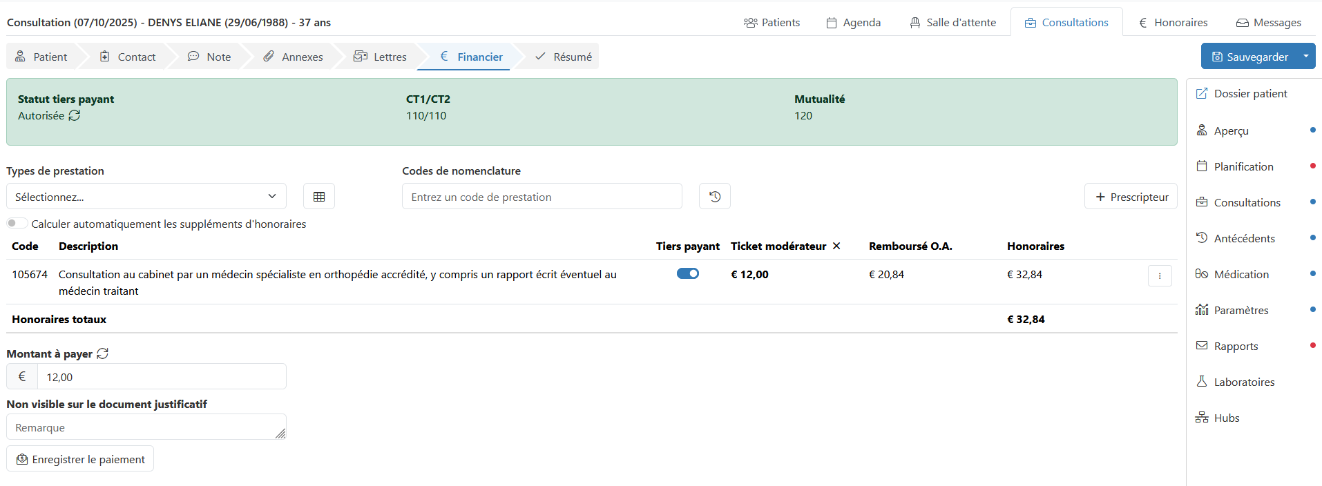The image size is (1322, 486).
Task: Open Laboratoires in the sidebar
Action: (1236, 382)
